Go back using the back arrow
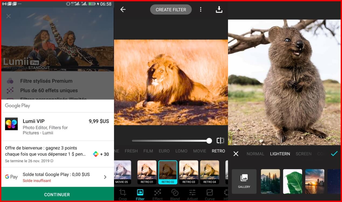Image resolution: width=342 pixels, height=202 pixels. click(123, 10)
